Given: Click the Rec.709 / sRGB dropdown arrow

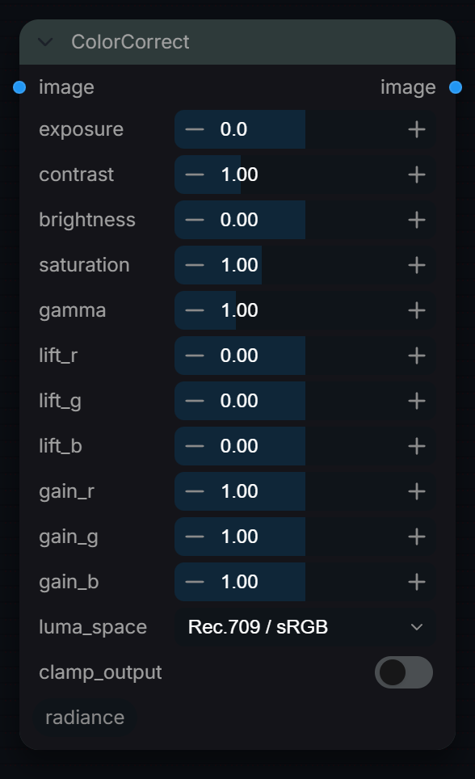Looking at the screenshot, I should tap(416, 627).
